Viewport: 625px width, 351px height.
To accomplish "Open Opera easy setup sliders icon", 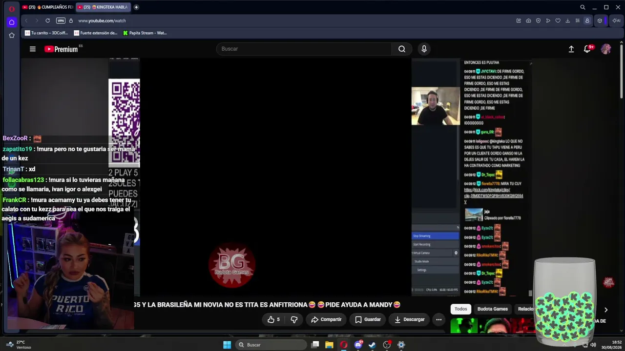I will click(x=577, y=20).
